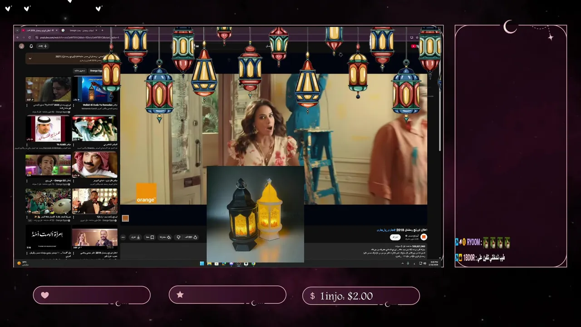The width and height of the screenshot is (581, 327).
Task: Show hidden system tray icons
Action: [402, 263]
